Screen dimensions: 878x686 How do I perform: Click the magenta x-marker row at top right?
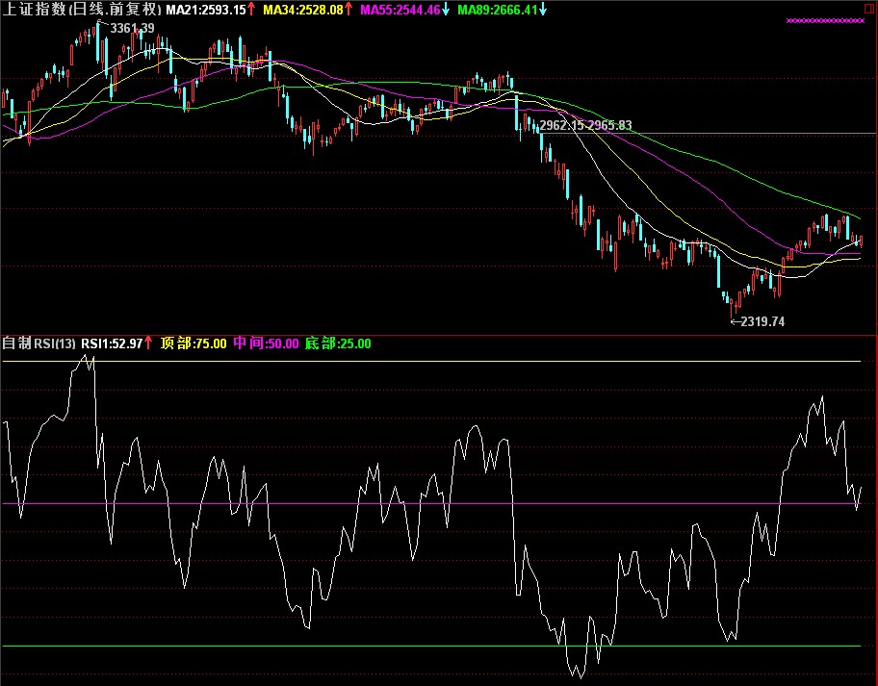825,20
